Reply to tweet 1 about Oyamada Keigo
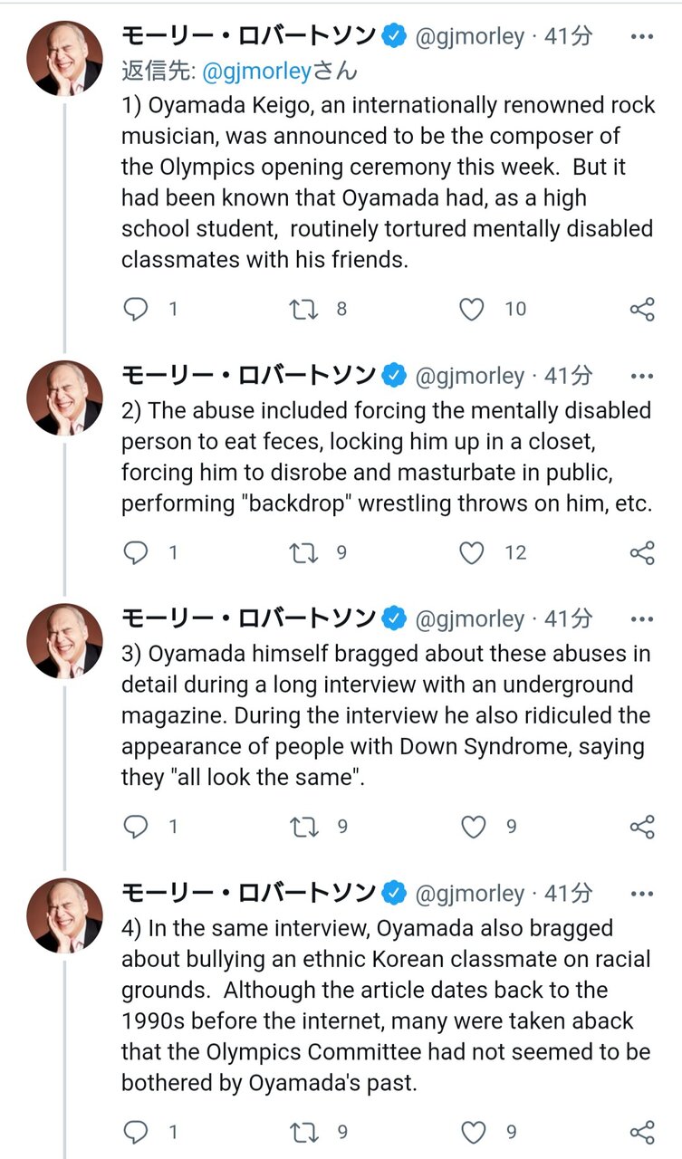Screen dimensions: 682x1159 click(136, 310)
